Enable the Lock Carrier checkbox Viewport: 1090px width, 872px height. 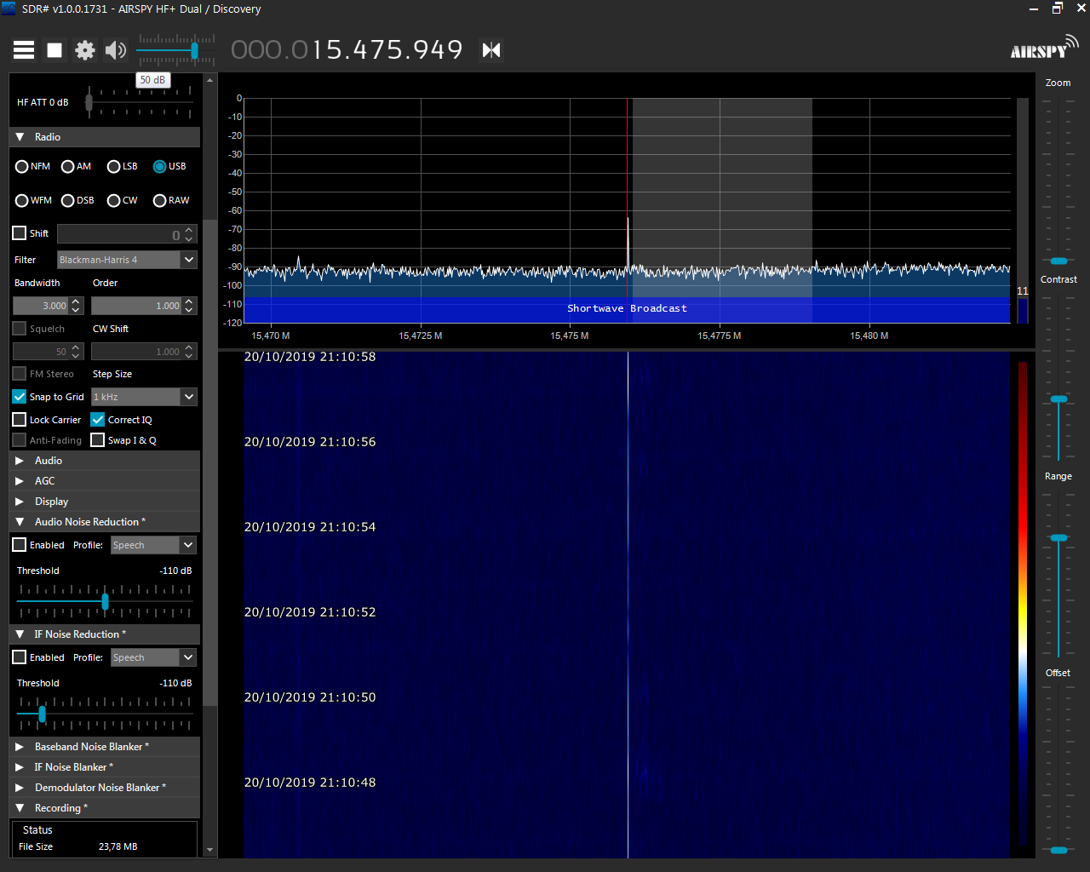(20, 420)
